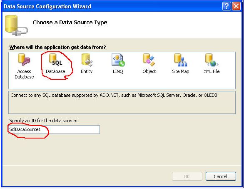
Task: Click the 'Site Map' text label
Action: click(x=181, y=71)
